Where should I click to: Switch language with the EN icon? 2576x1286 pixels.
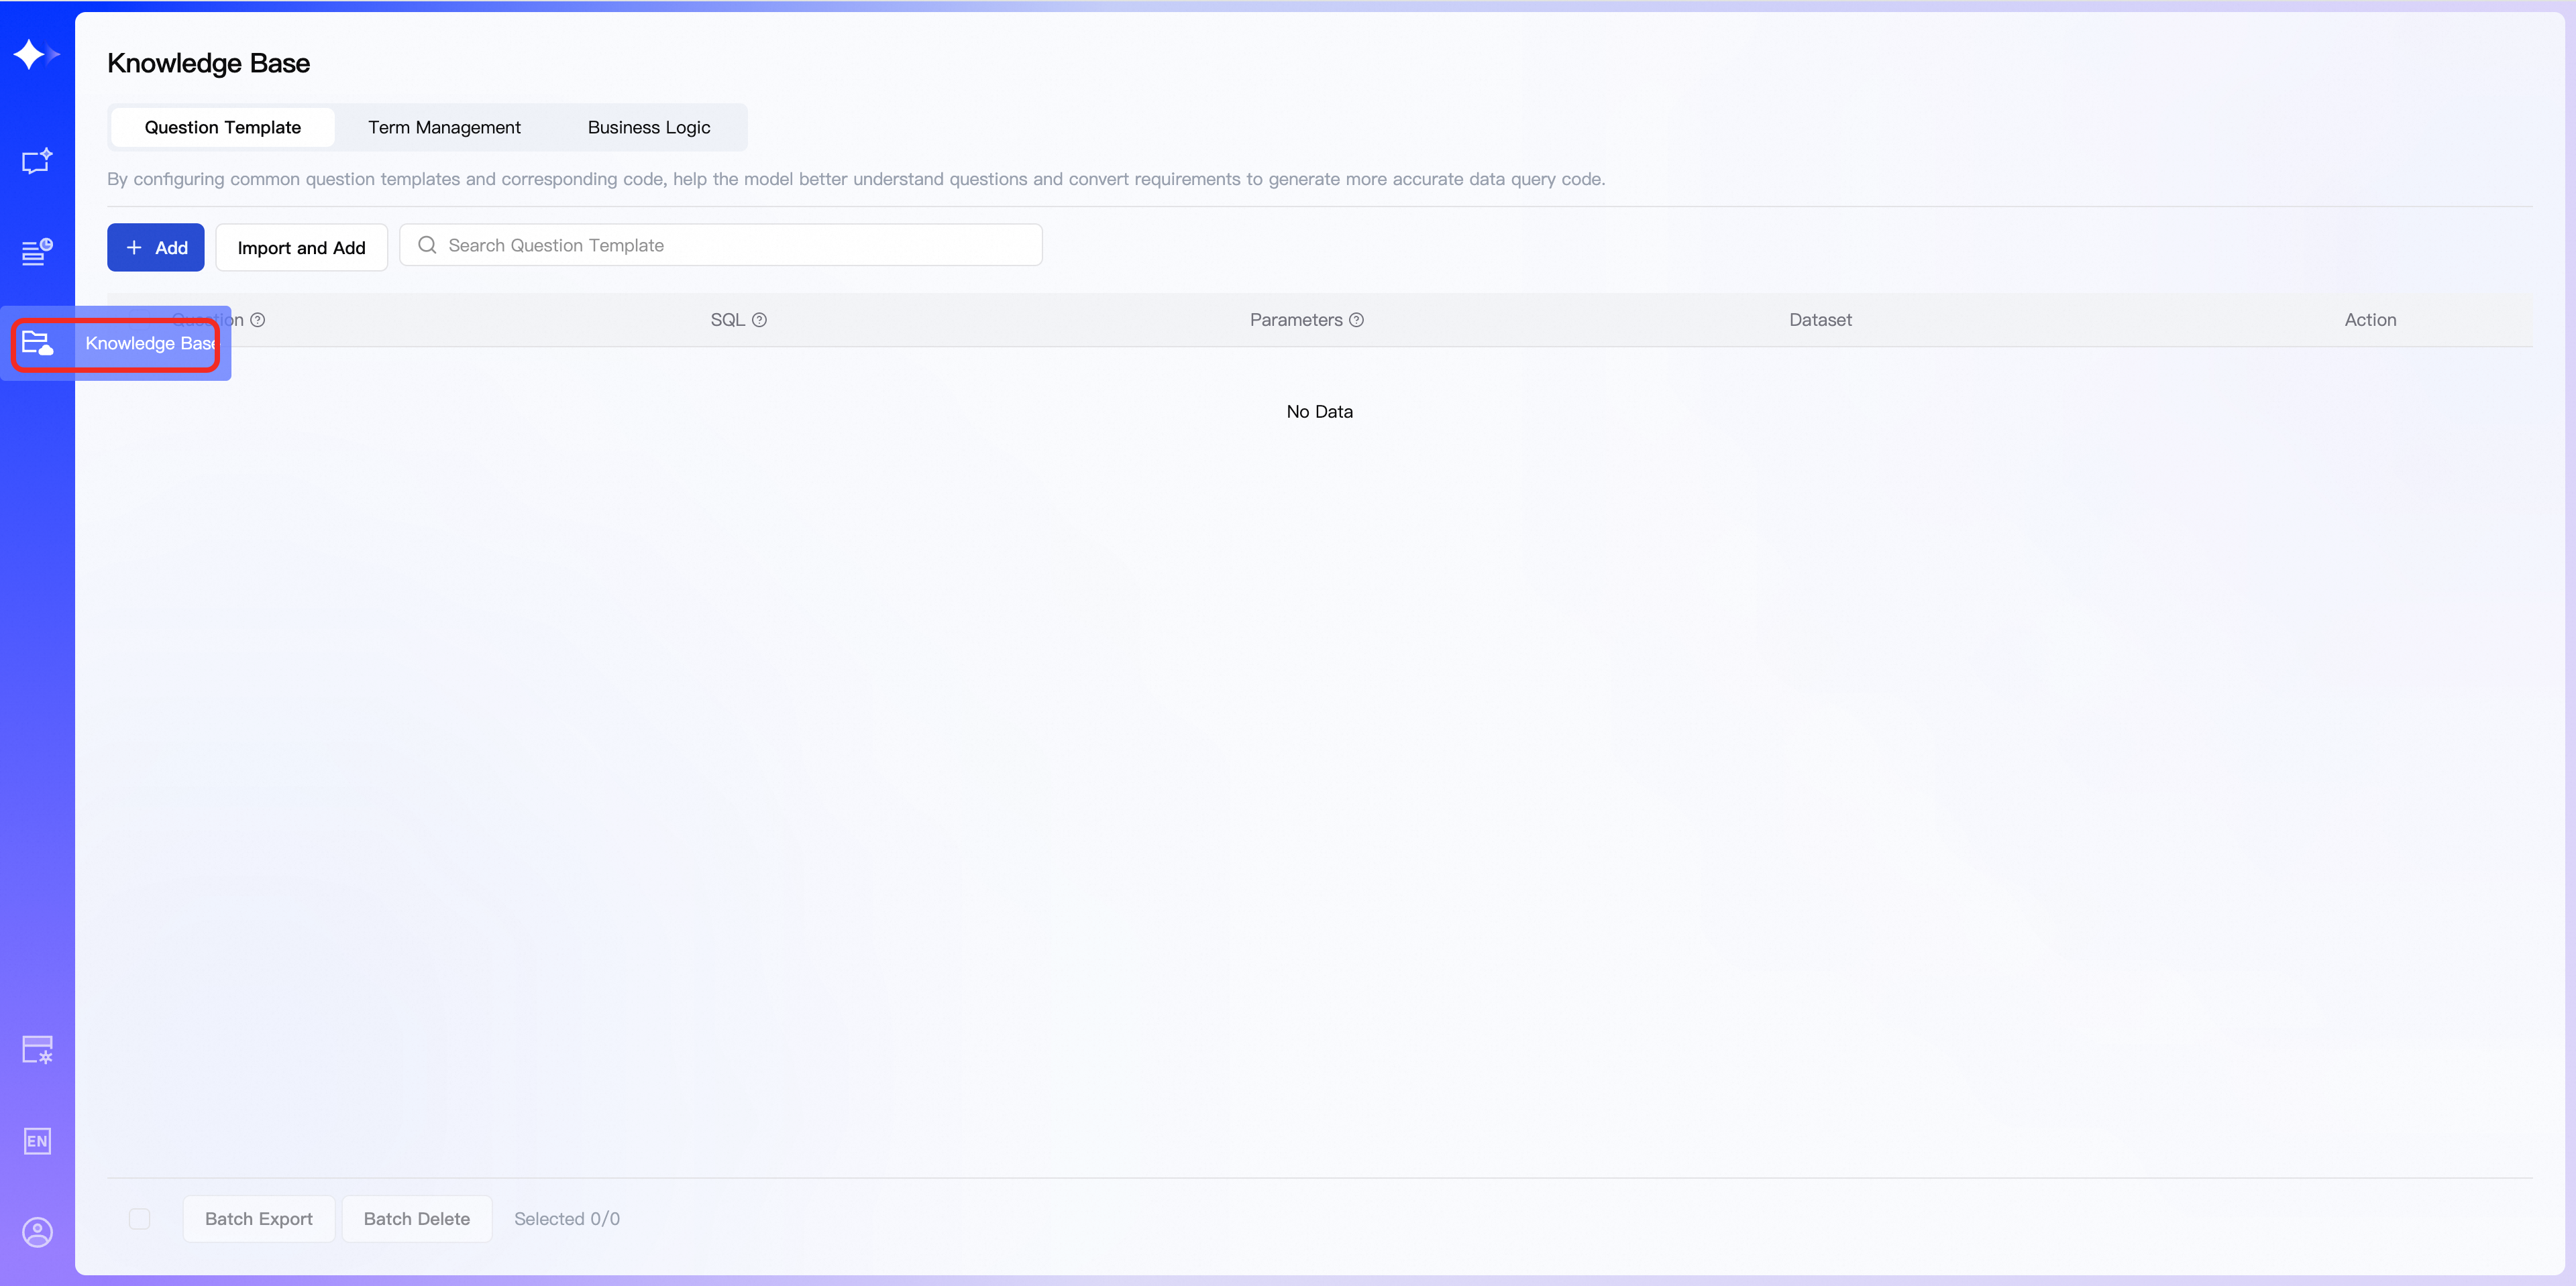click(x=37, y=1141)
